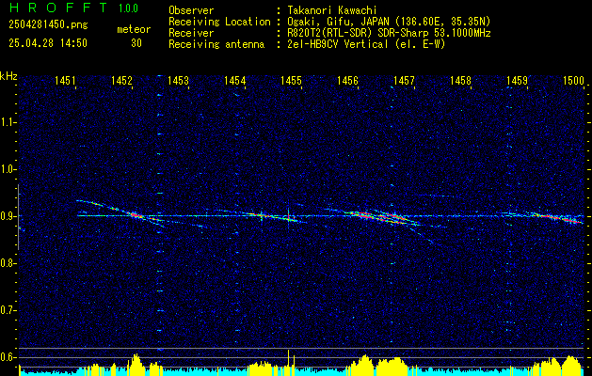Click the kHz axis unit label
592x376 pixels.
[x=8, y=76]
